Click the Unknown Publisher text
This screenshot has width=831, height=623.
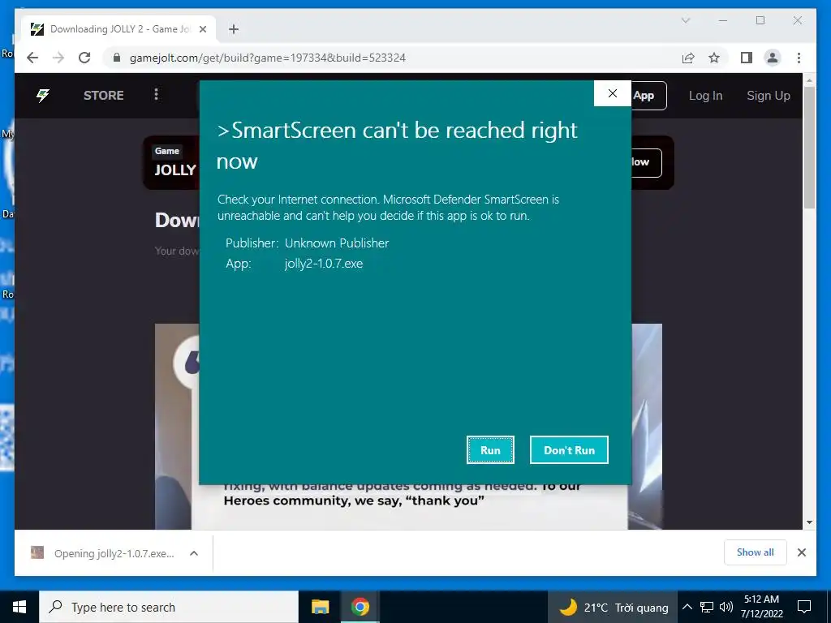[337, 243]
